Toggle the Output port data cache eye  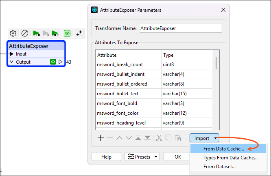click(53, 62)
